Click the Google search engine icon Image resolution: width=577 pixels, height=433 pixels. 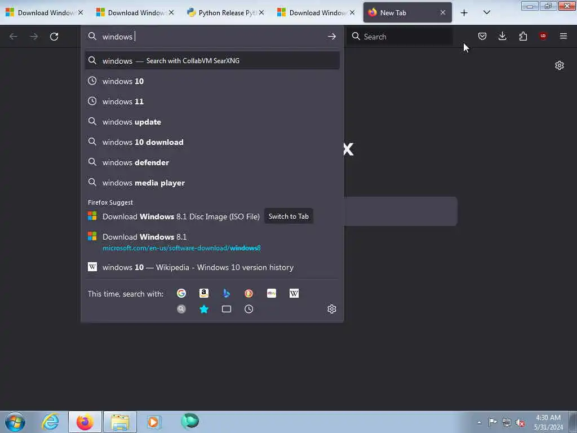click(181, 293)
